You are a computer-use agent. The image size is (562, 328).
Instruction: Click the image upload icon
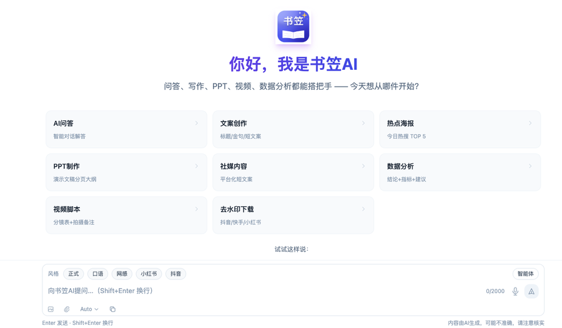pyautogui.click(x=51, y=309)
